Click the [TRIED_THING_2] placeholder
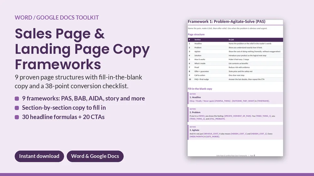This screenshot has width=314, height=176. coord(197,119)
